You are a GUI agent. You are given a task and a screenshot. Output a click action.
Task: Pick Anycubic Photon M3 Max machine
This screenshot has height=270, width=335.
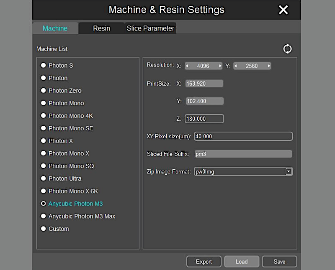coord(44,216)
